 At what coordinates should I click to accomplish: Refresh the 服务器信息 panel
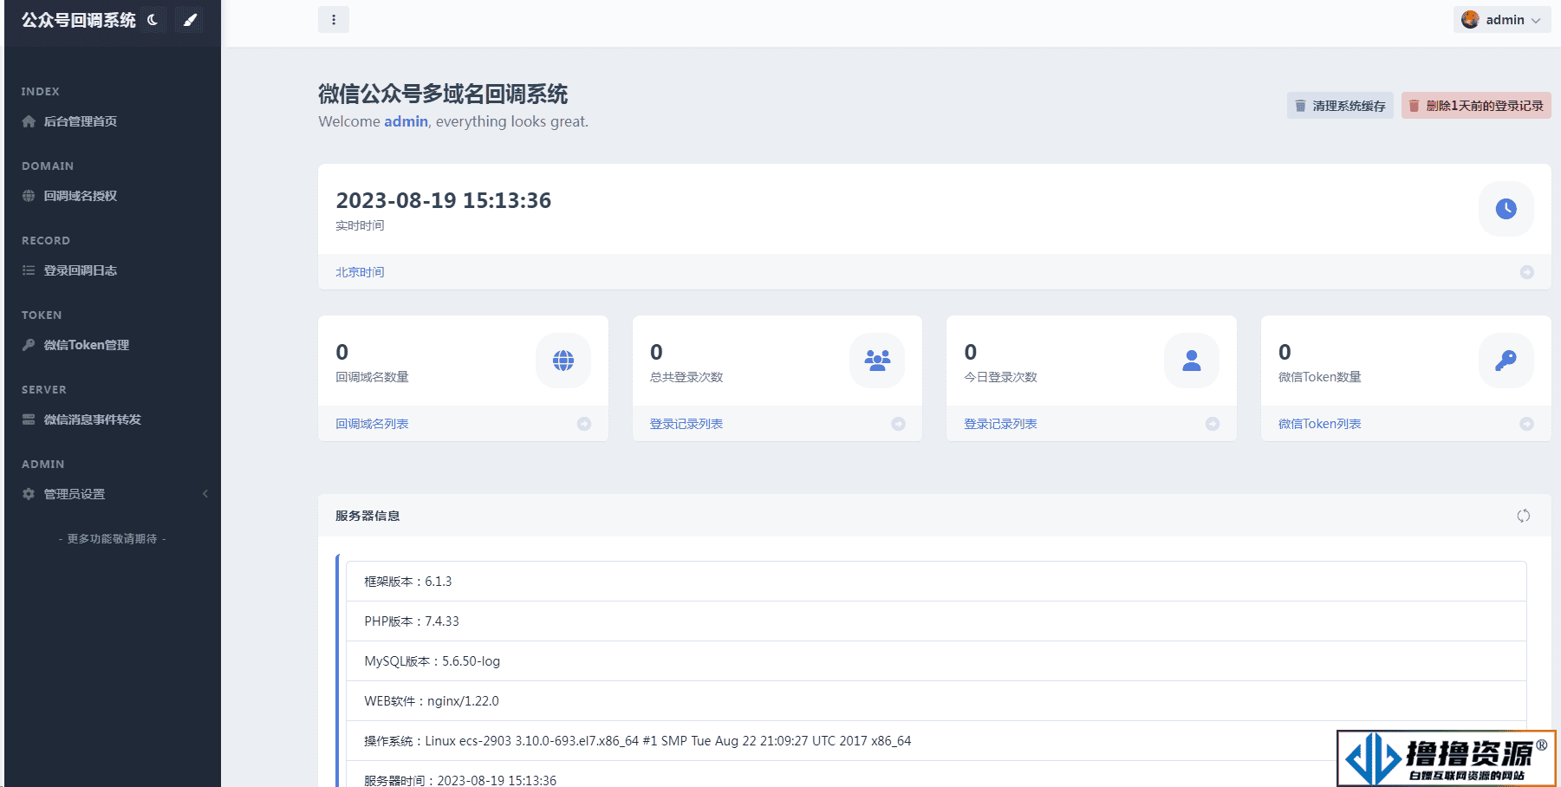coord(1524,516)
